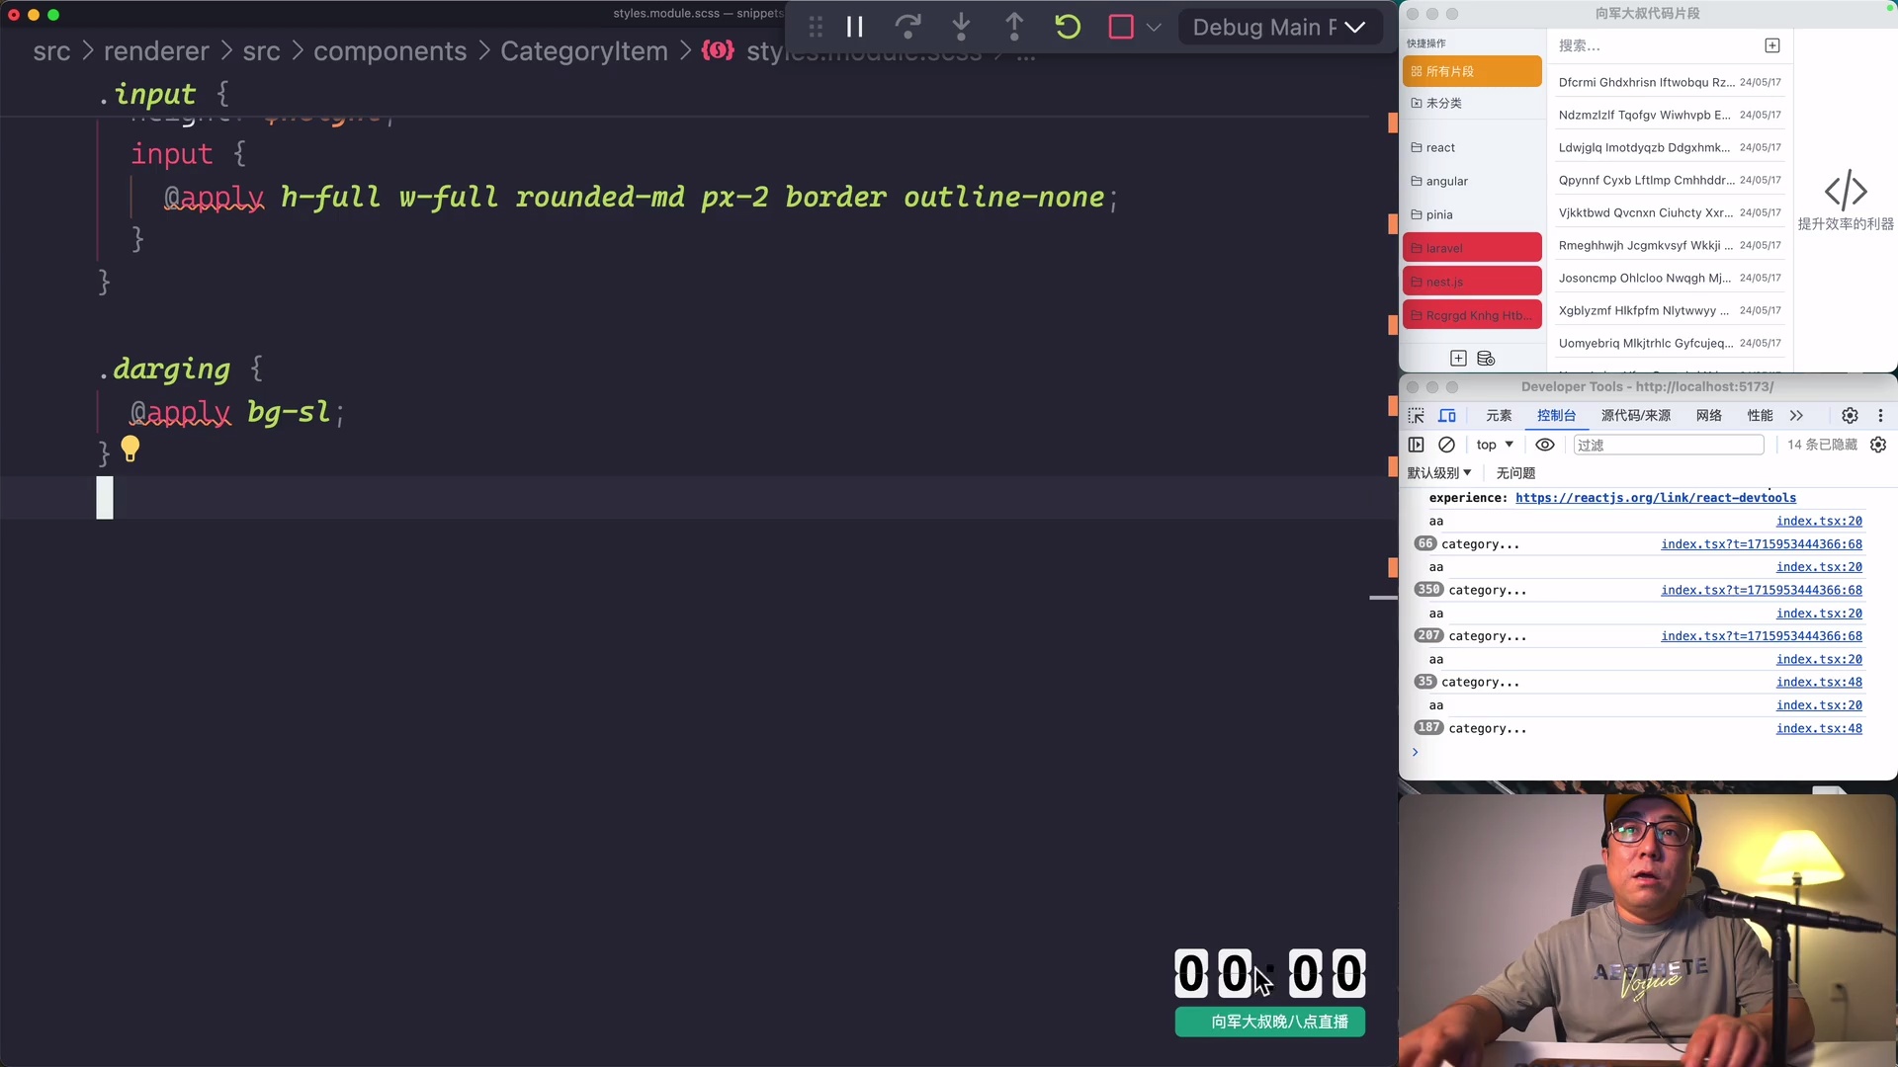Open index.tsx:20 source from console log
Image resolution: width=1898 pixels, height=1067 pixels.
(1819, 521)
